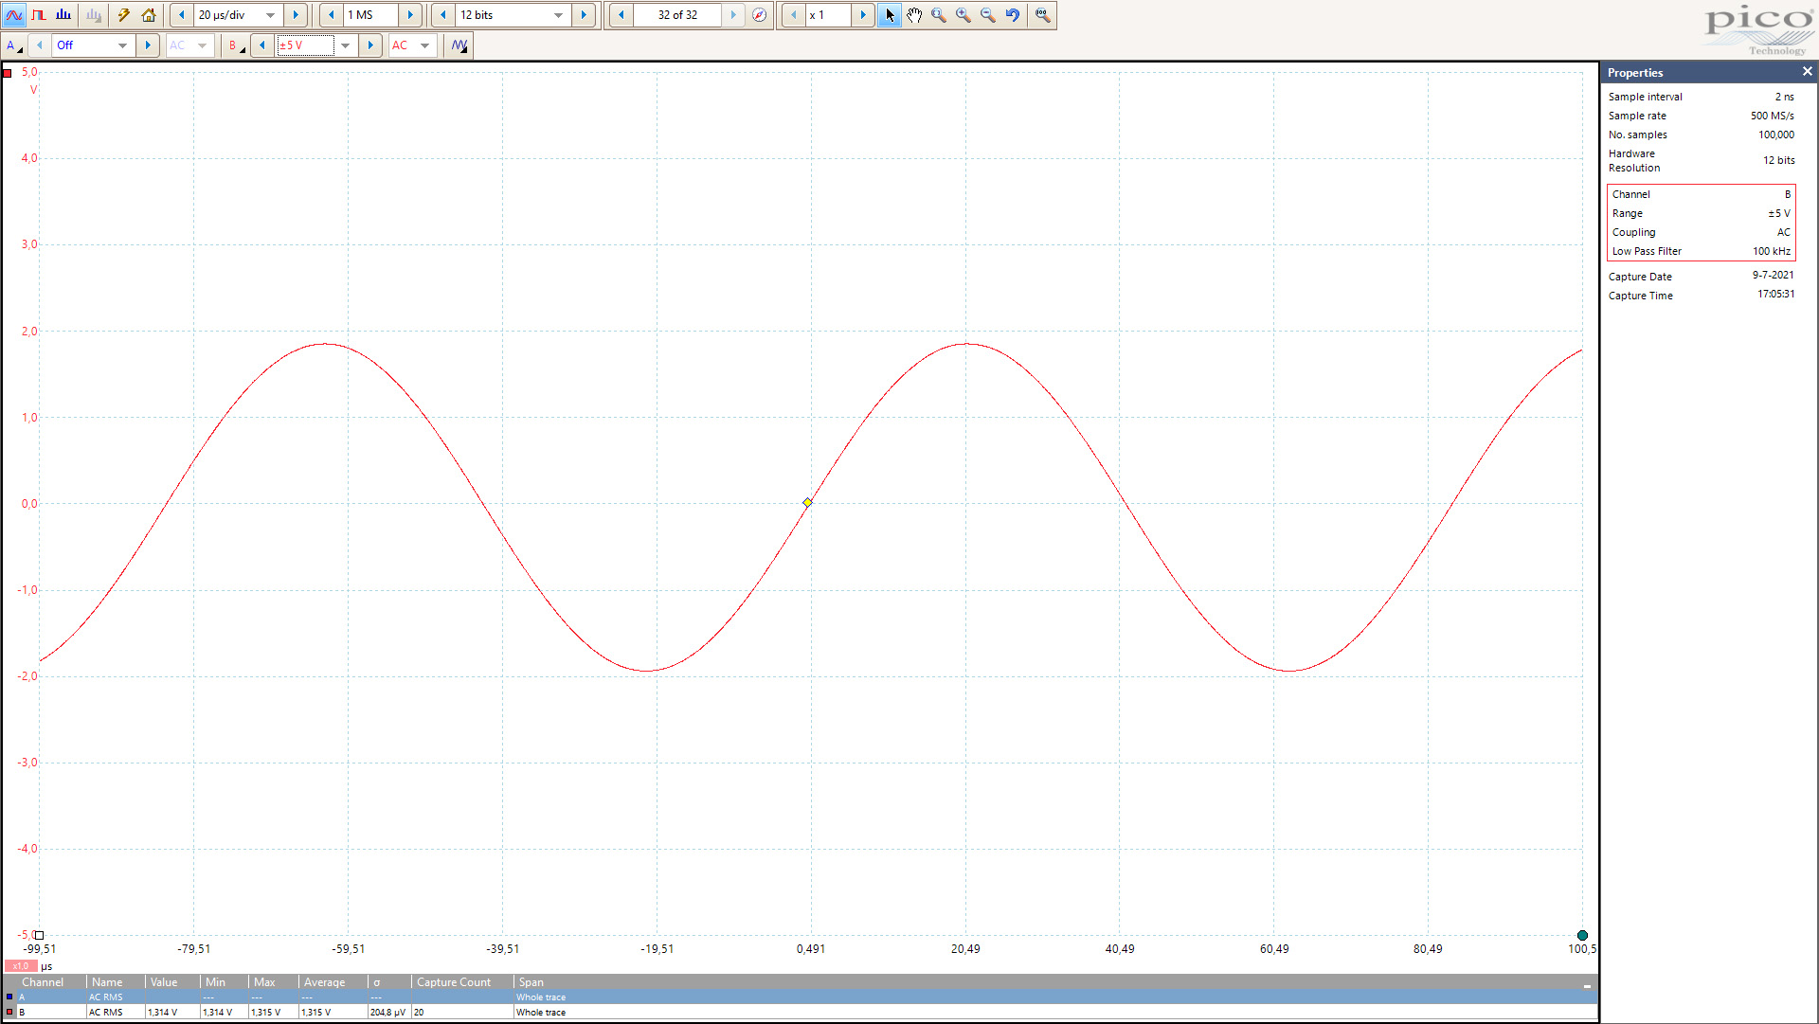Image resolution: width=1819 pixels, height=1024 pixels.
Task: Click the ±5 V channel B range field
Action: coord(304,45)
